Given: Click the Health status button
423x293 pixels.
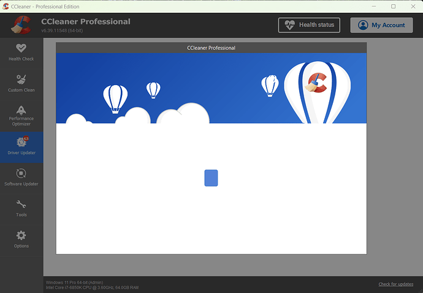Looking at the screenshot, I should coord(309,25).
